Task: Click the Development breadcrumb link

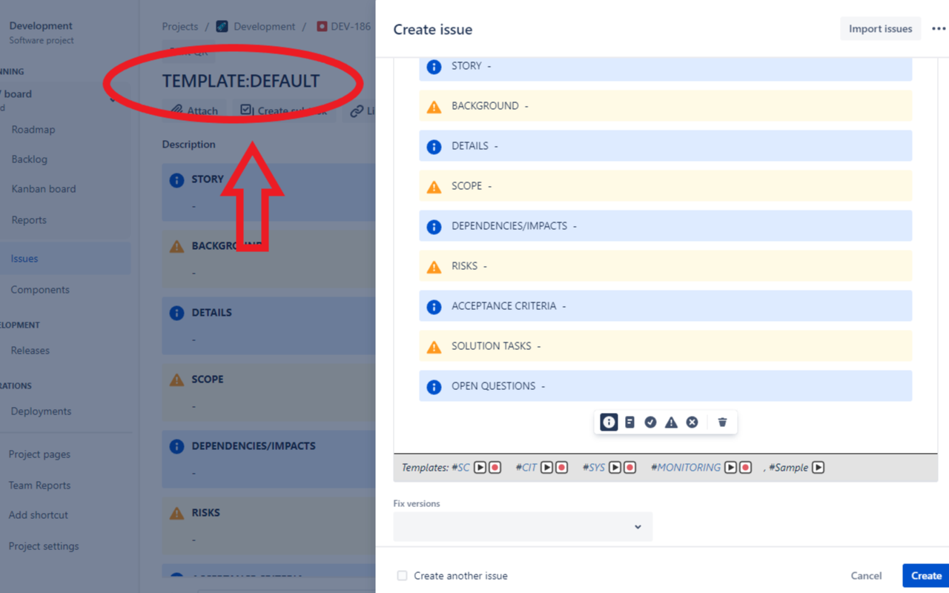Action: [x=264, y=27]
